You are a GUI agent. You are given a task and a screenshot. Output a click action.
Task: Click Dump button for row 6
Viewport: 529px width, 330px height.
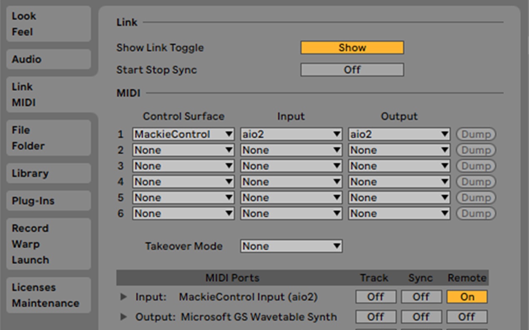coord(476,213)
